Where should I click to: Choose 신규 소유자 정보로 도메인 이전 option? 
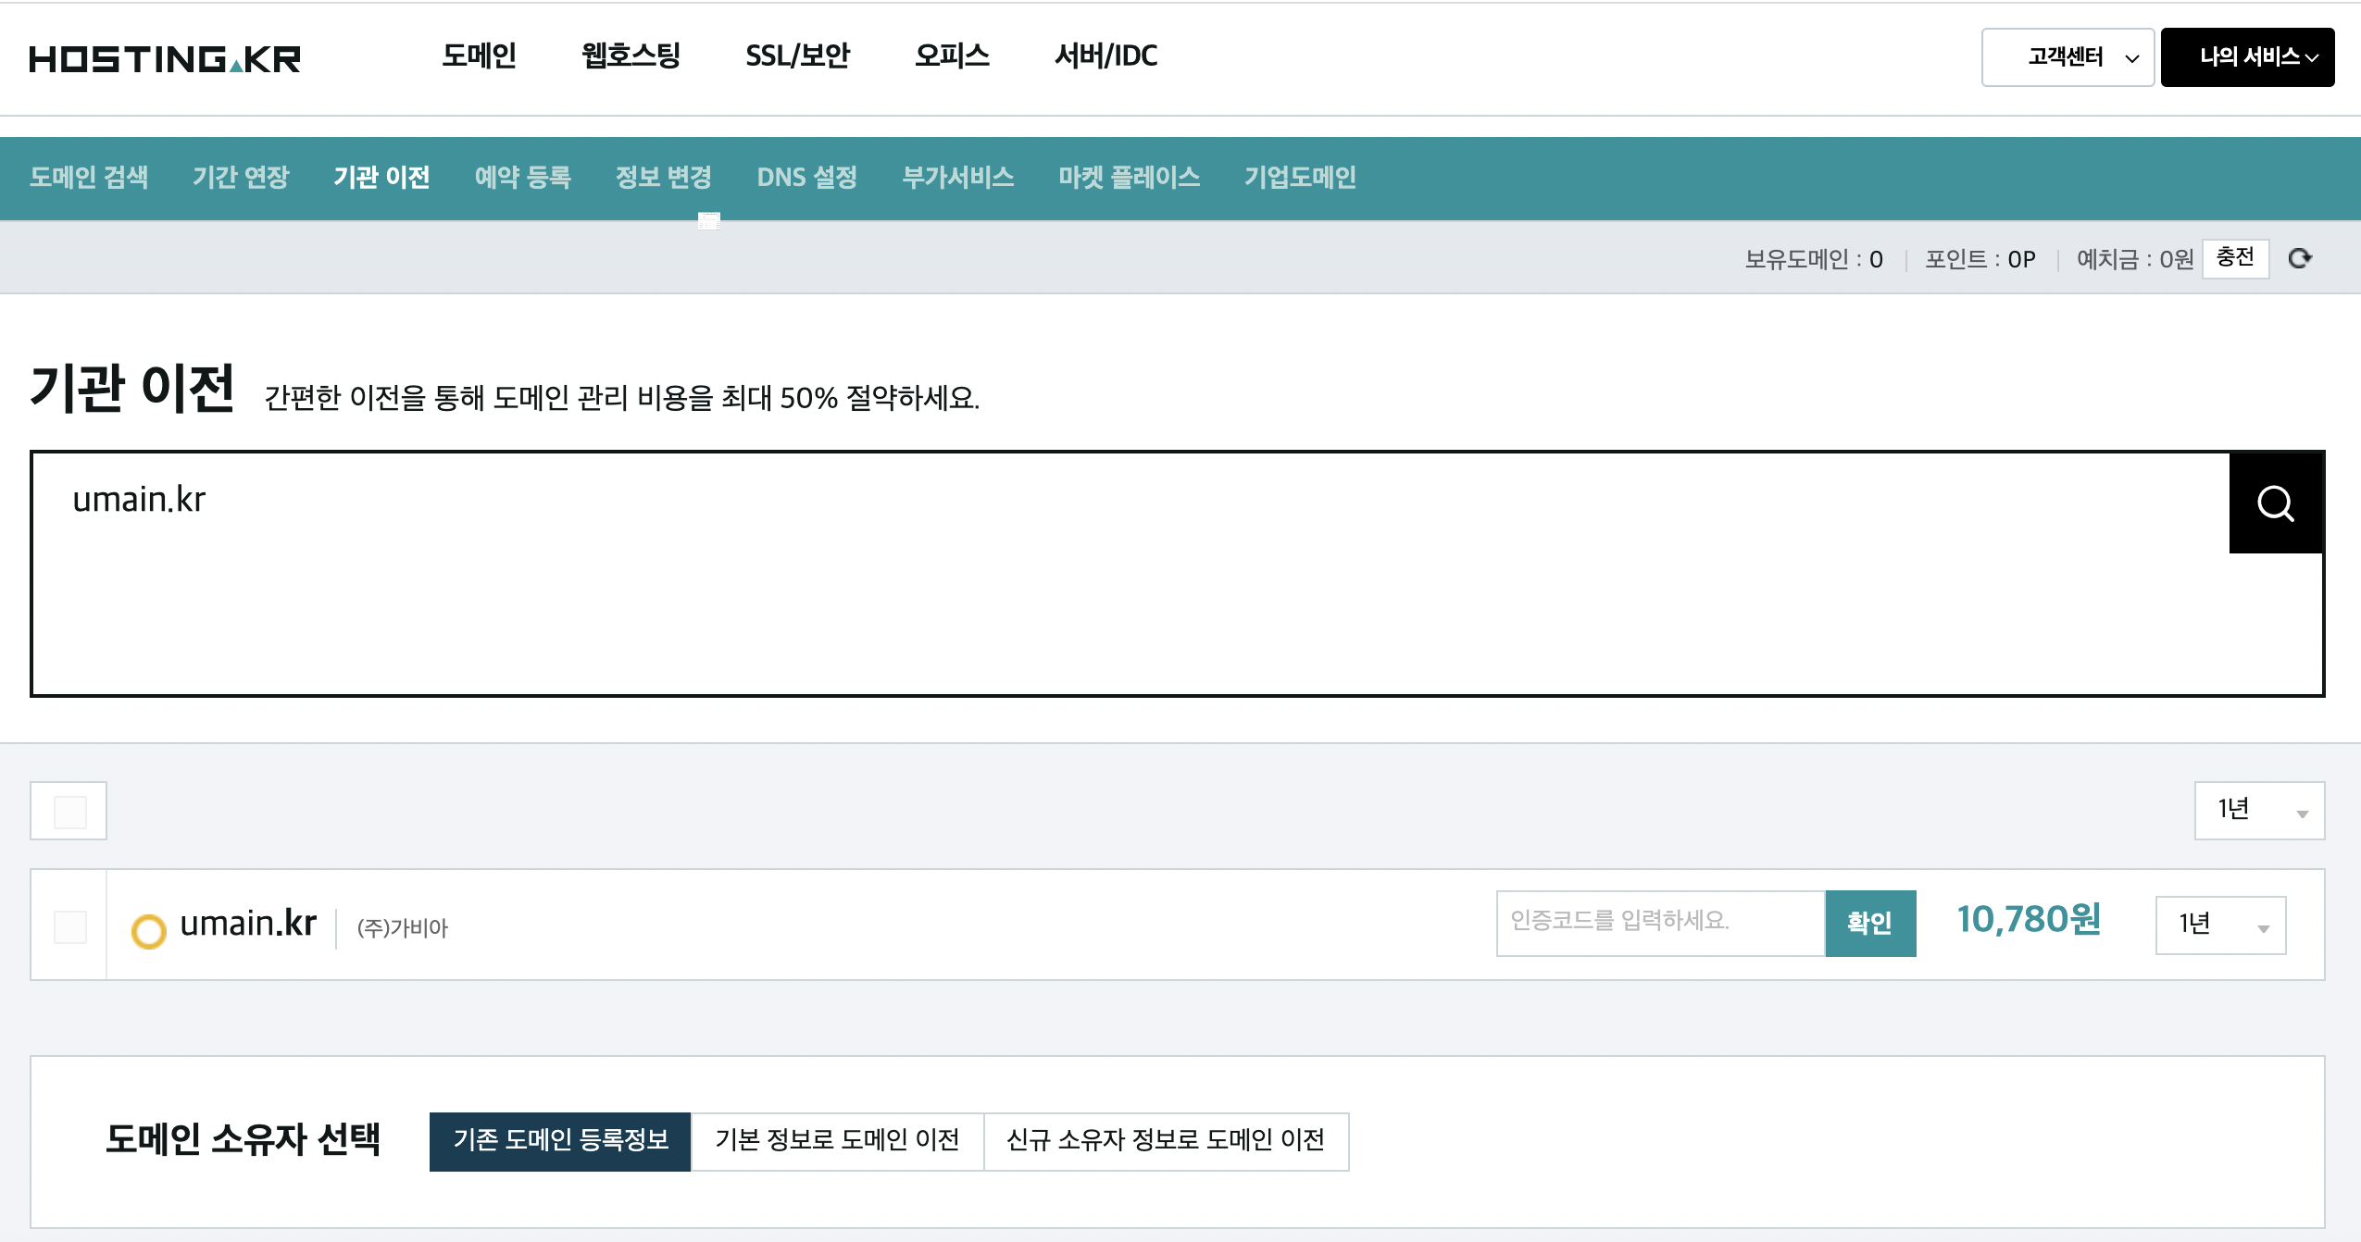pyautogui.click(x=1165, y=1141)
